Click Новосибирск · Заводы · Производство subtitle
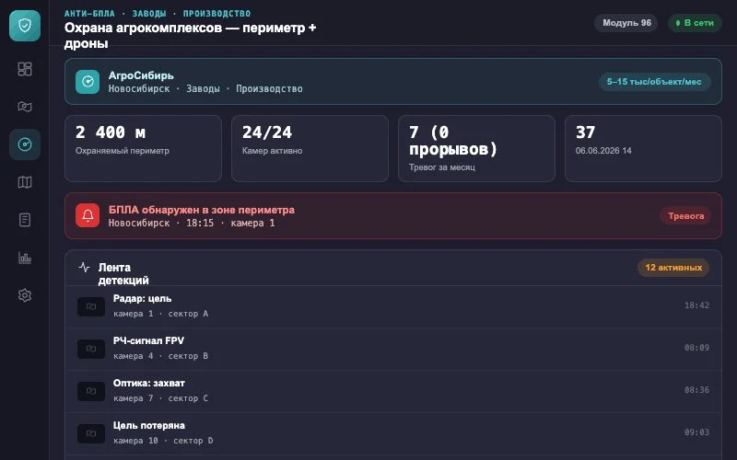 [x=205, y=88]
